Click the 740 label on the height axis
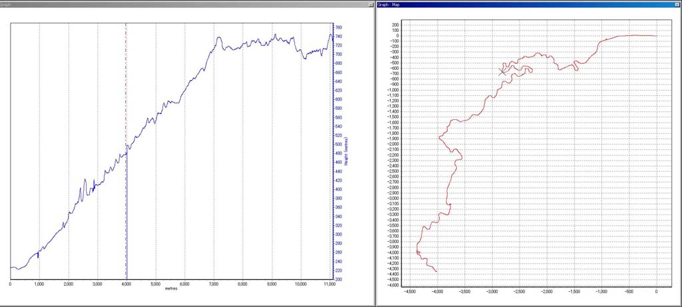Image resolution: width=682 pixels, height=307 pixels. click(338, 37)
